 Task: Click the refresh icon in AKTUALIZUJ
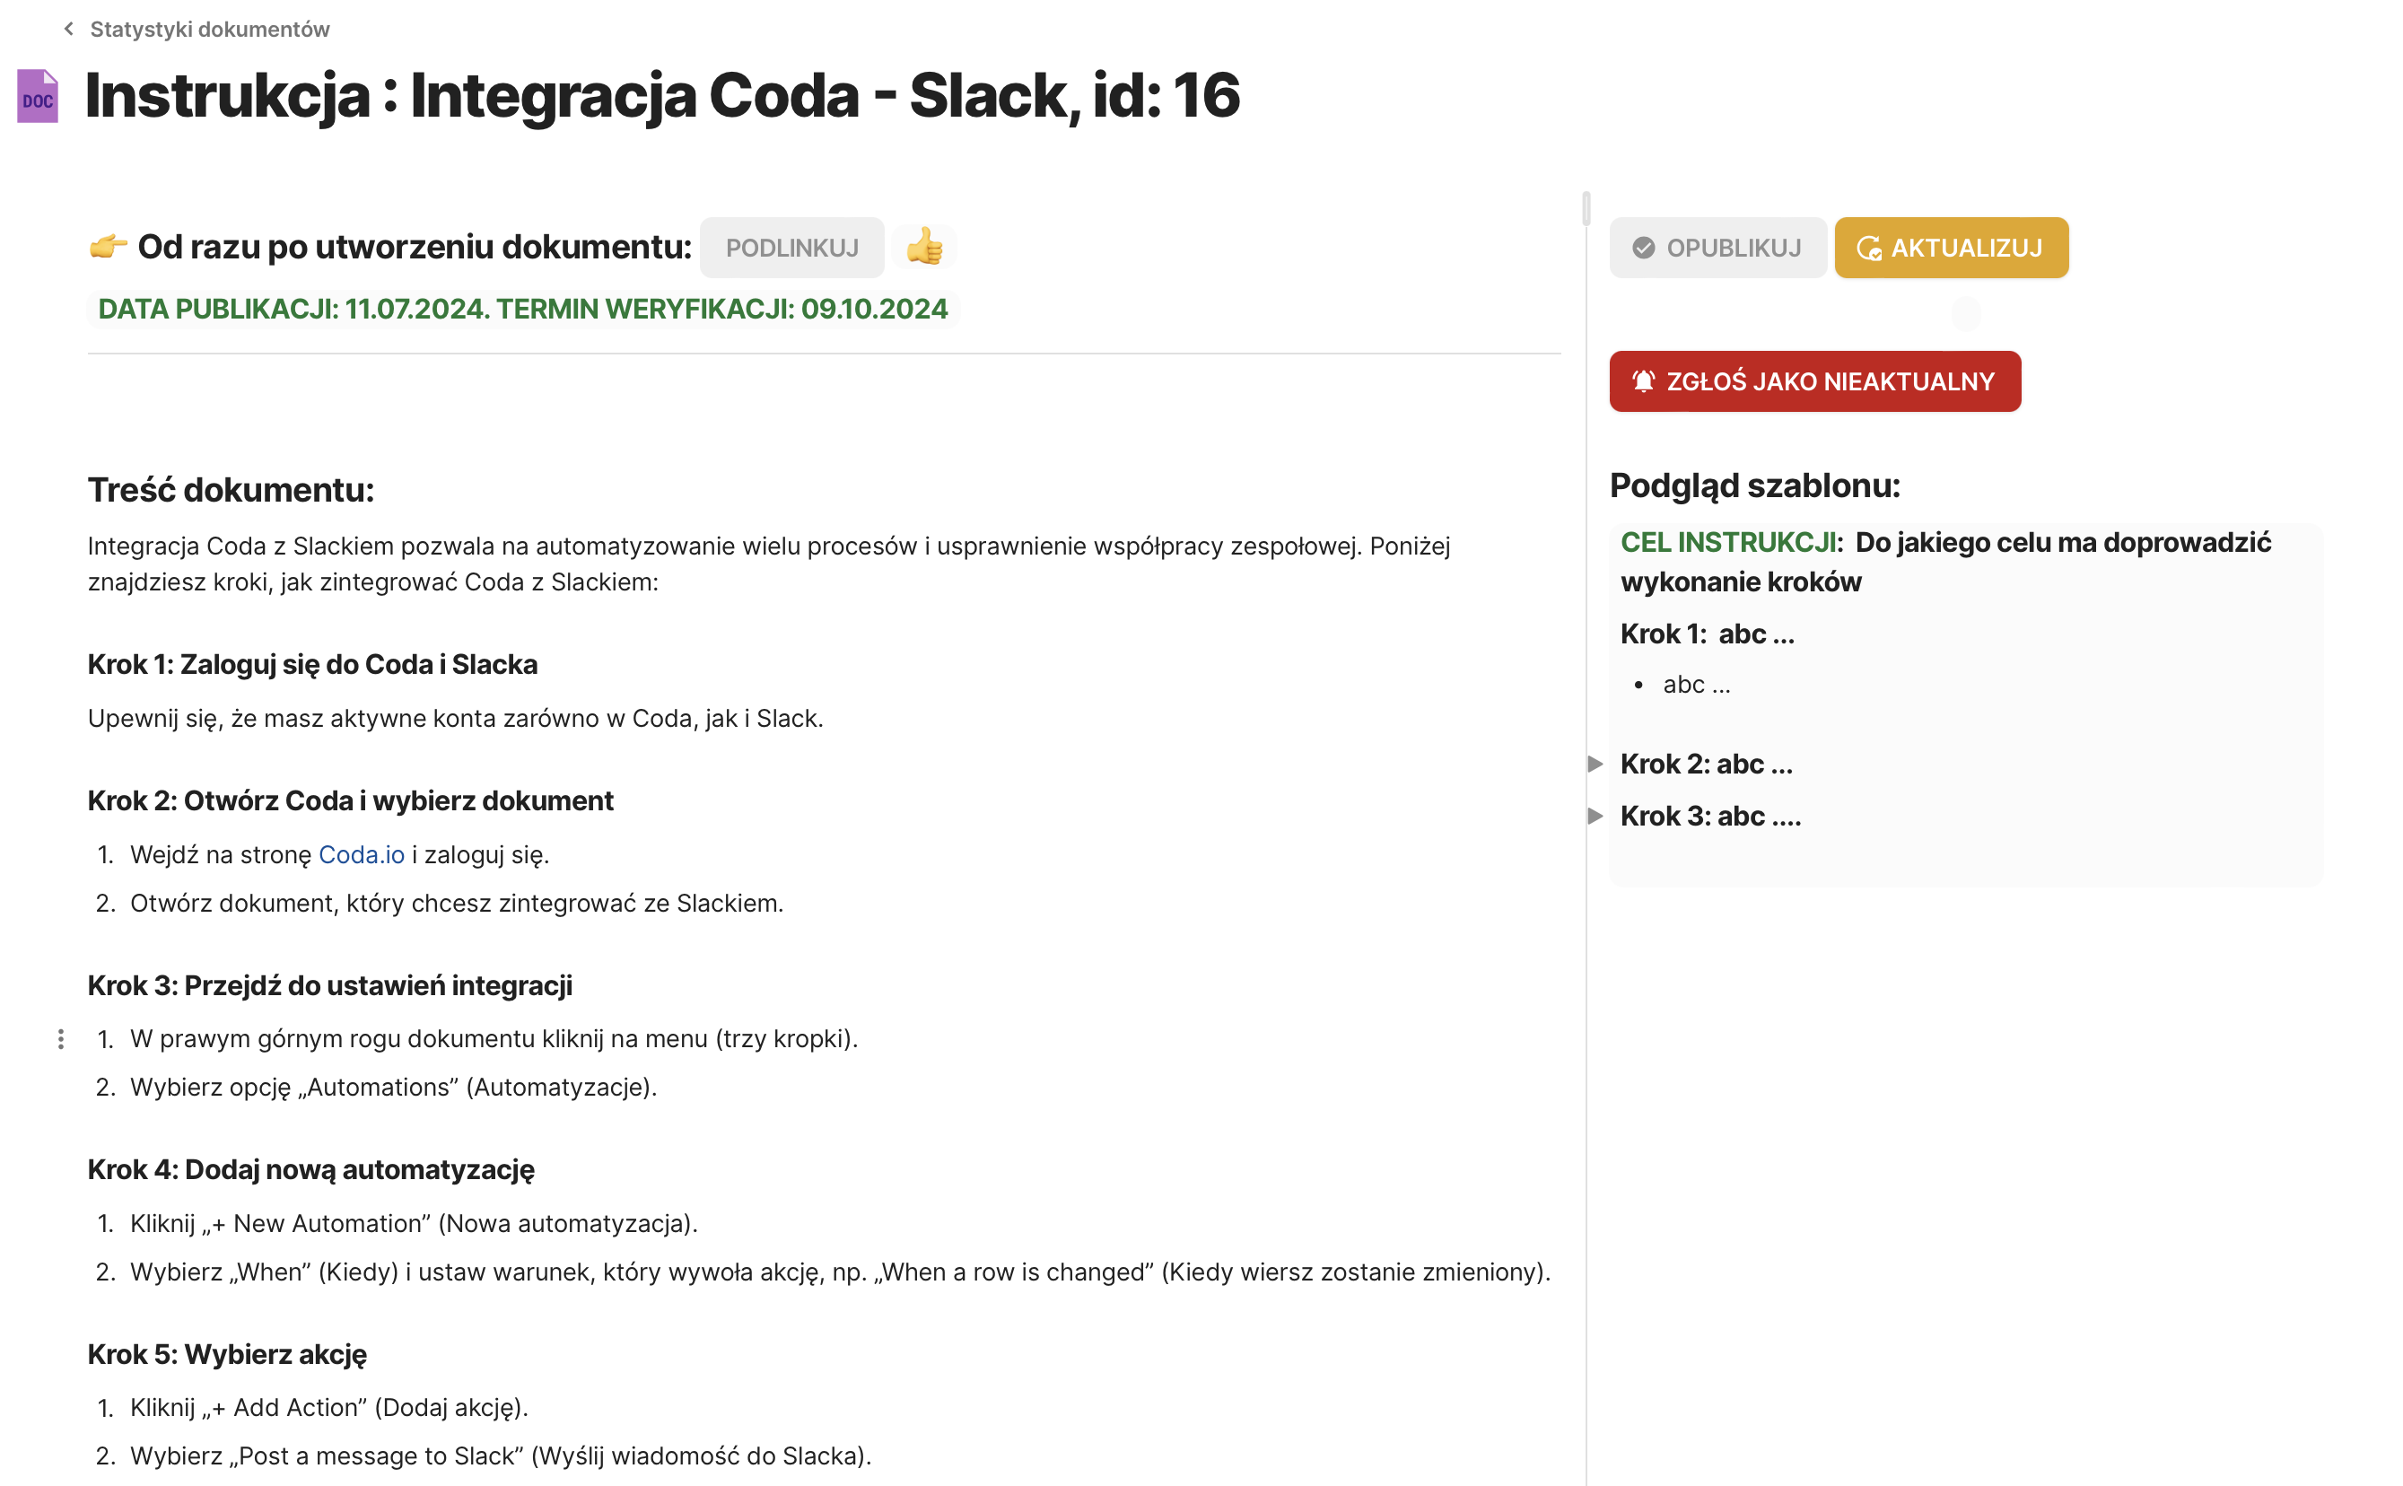click(x=1868, y=248)
